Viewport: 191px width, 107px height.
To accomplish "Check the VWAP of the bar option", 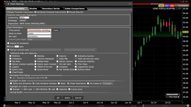I will pos(35,67).
